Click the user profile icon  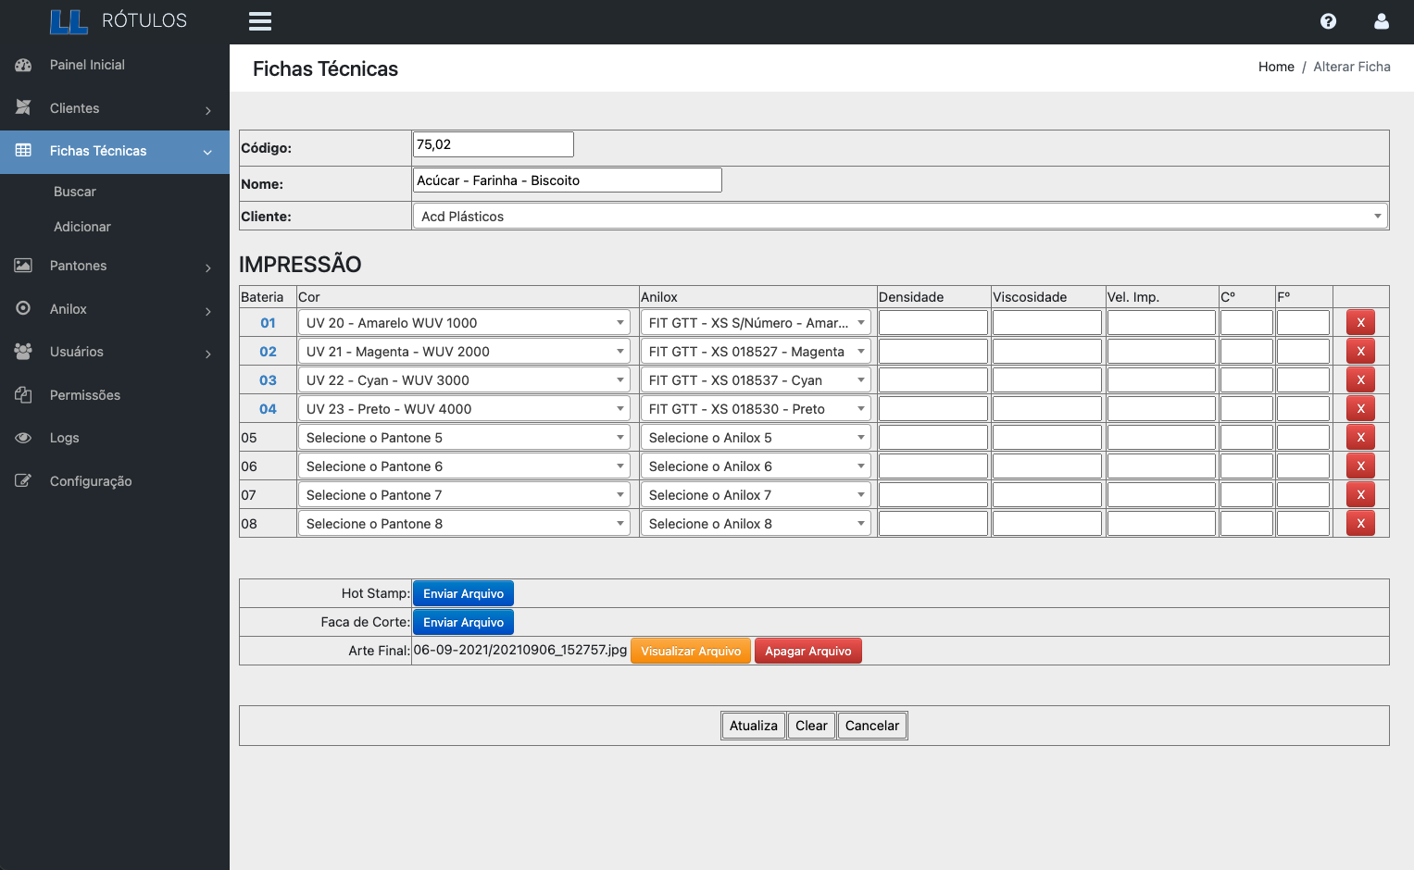pyautogui.click(x=1381, y=21)
